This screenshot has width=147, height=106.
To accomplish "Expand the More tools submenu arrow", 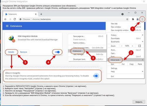I will [143, 60].
